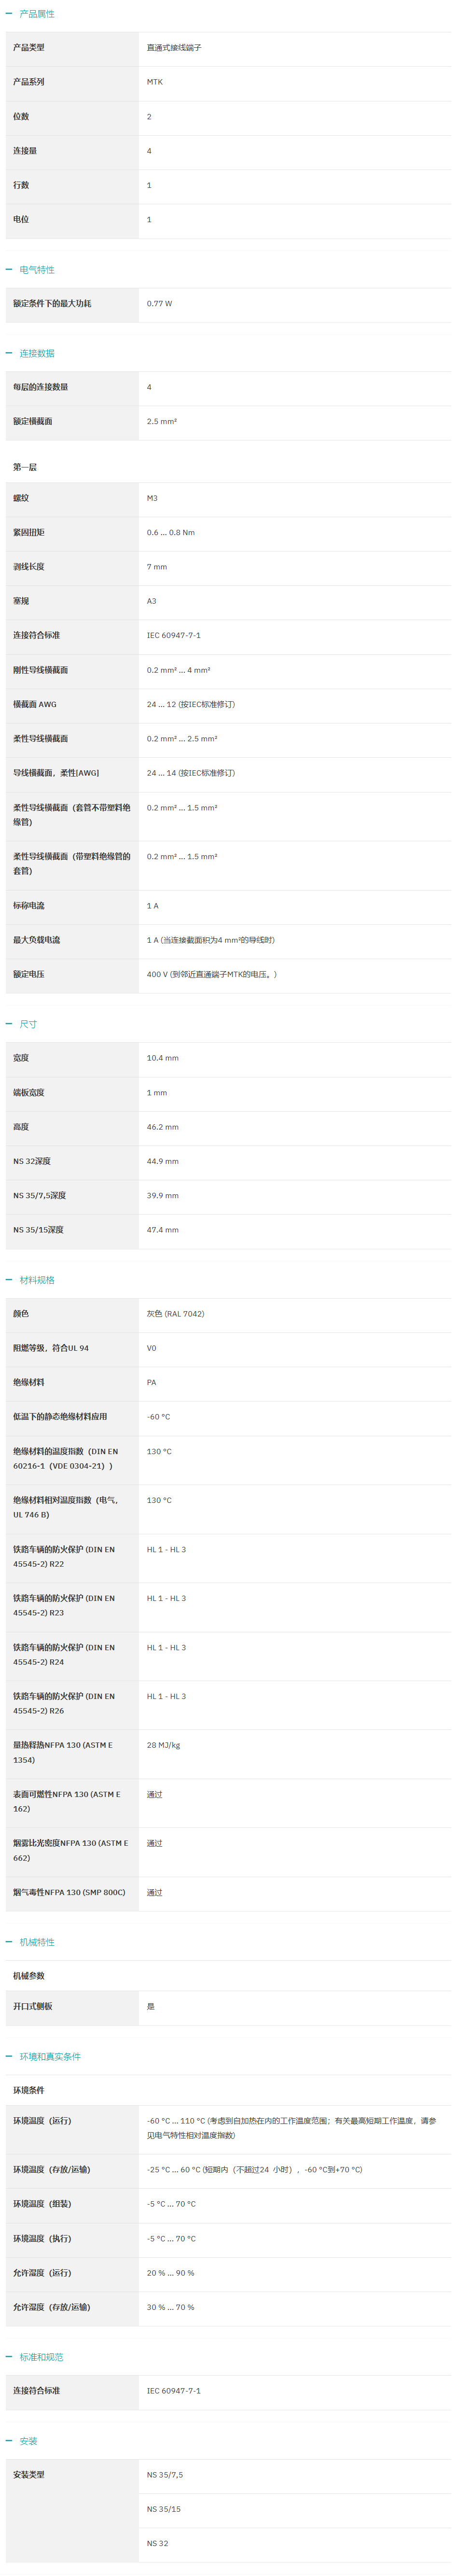Image resolution: width=455 pixels, height=2576 pixels.
Task: Select the insulation material value PA
Action: (x=152, y=1382)
